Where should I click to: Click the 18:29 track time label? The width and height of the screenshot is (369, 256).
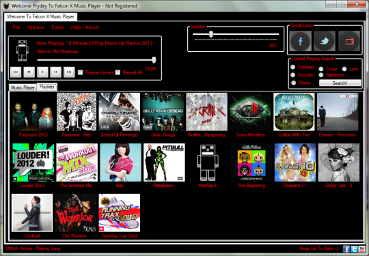pos(150,69)
